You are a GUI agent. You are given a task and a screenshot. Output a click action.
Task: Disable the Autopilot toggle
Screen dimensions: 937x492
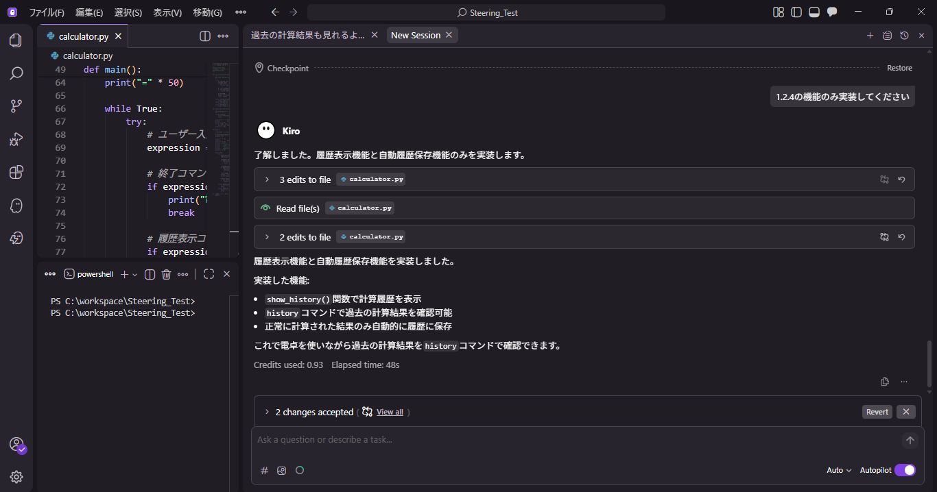pos(905,470)
